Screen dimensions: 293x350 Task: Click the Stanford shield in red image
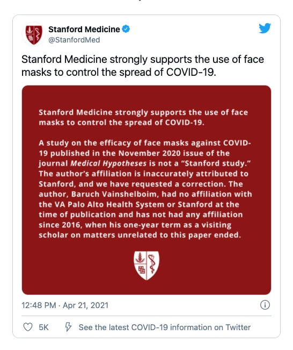pos(146,266)
